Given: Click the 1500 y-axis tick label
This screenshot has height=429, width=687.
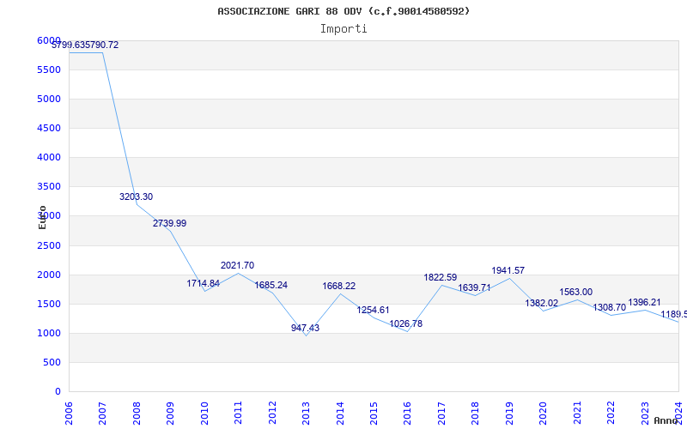Looking at the screenshot, I should tap(49, 304).
